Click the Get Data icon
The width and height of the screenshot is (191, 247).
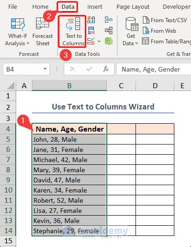click(130, 31)
